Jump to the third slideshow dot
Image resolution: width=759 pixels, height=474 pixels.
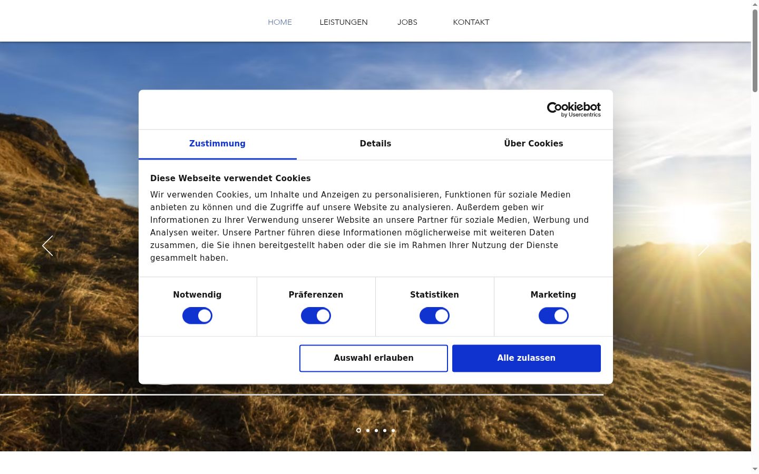tap(376, 430)
